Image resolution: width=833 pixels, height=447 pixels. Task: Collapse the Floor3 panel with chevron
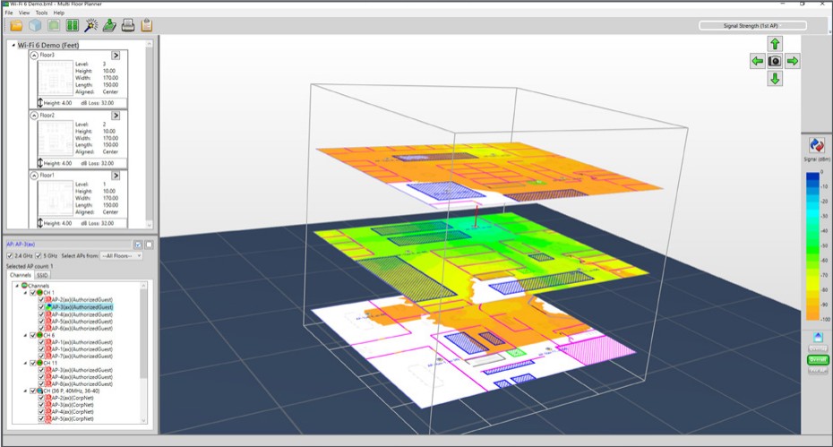34,54
